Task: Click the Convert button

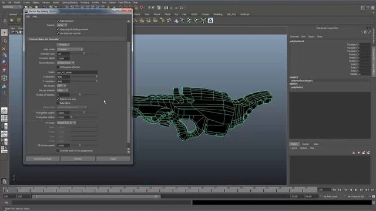Action: pyautogui.click(x=78, y=159)
